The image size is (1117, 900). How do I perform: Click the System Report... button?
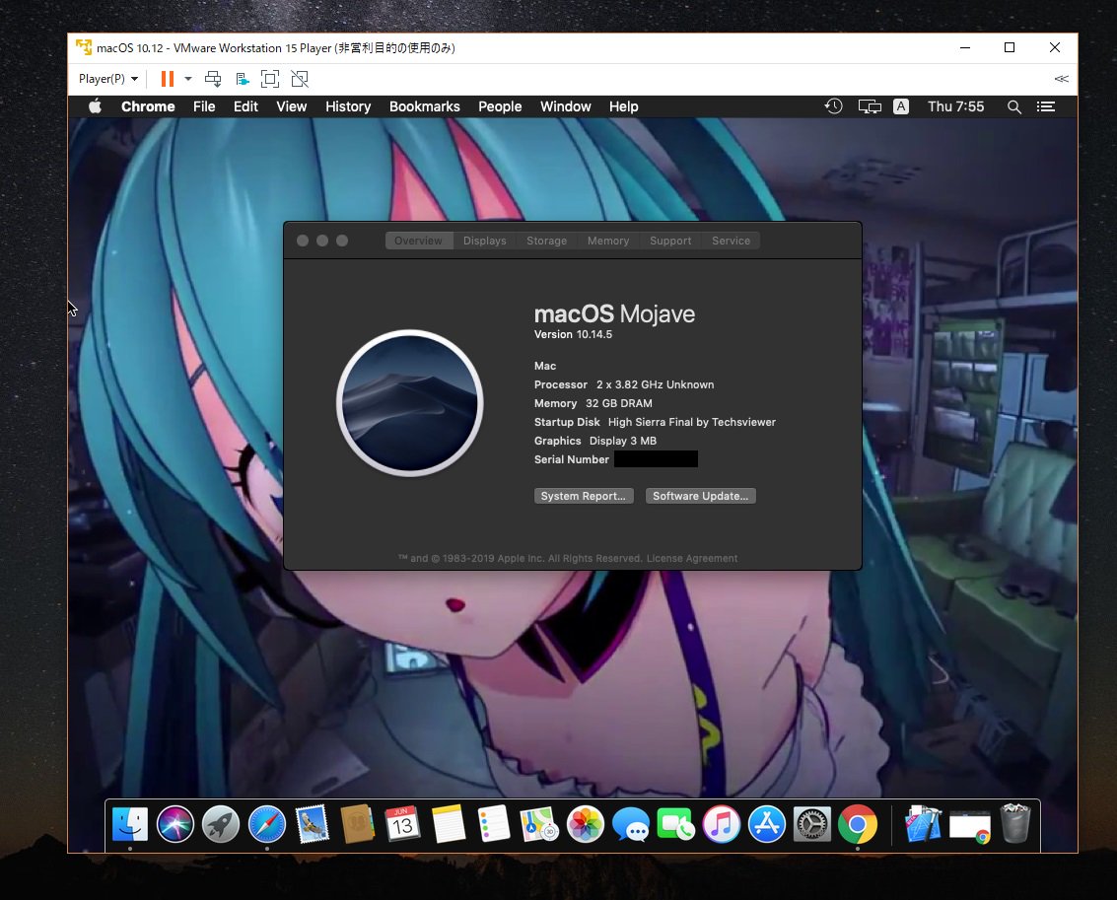click(x=584, y=496)
